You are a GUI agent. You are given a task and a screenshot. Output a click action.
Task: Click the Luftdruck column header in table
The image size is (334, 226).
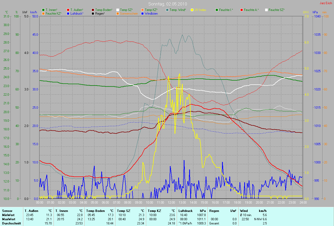[185, 211]
